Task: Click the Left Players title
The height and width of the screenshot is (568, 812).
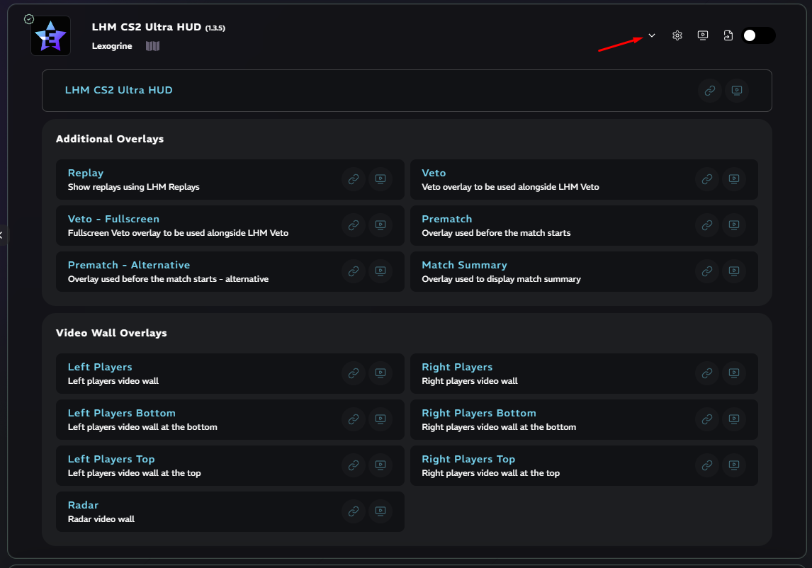Action: click(100, 367)
